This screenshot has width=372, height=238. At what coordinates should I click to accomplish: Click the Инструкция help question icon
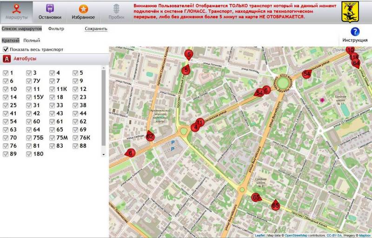click(x=355, y=32)
